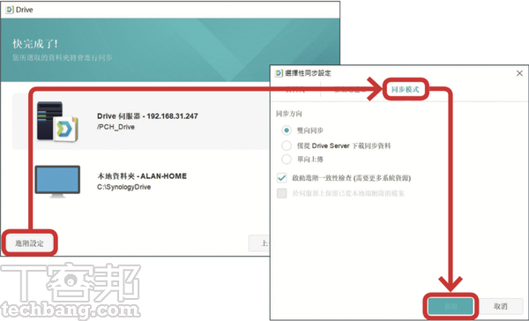Screen dimensions: 529x321
Task: Click the 快完成了! heading
Action: 35,44
